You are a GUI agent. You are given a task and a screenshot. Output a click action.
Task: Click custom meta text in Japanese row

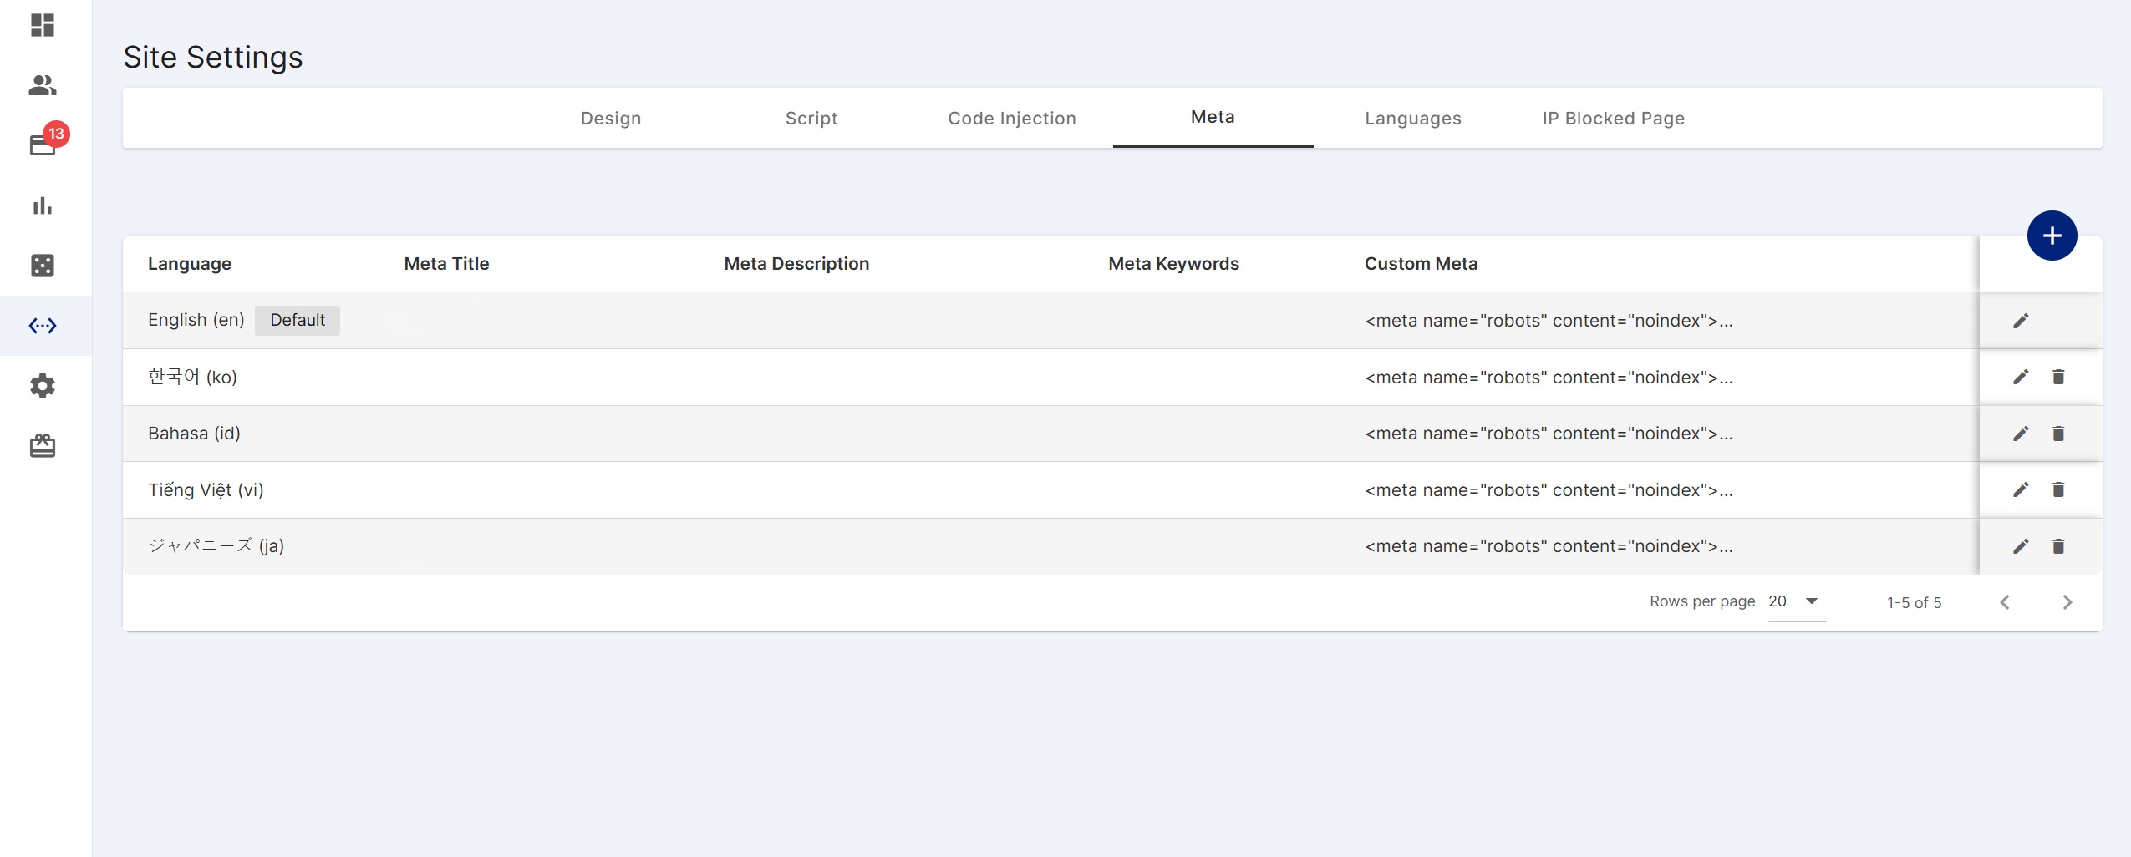point(1549,546)
